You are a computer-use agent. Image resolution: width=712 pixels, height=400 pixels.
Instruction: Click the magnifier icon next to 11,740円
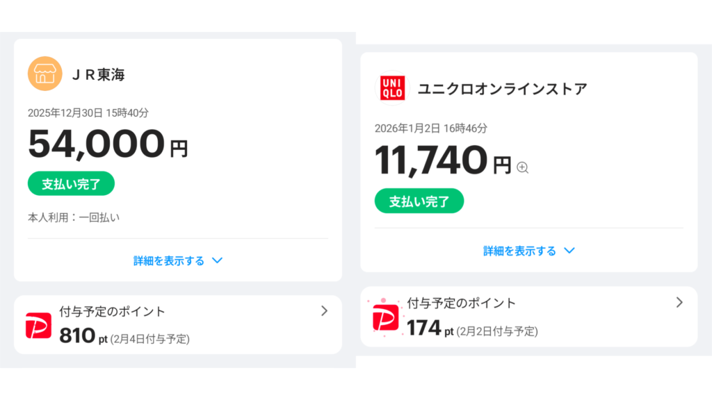coord(523,167)
